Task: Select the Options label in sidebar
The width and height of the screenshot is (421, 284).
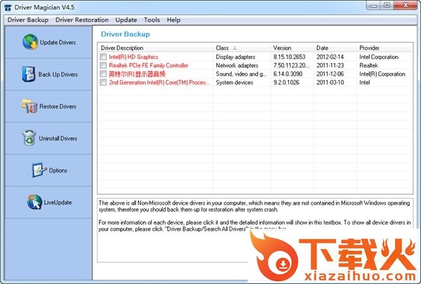Action: click(58, 170)
